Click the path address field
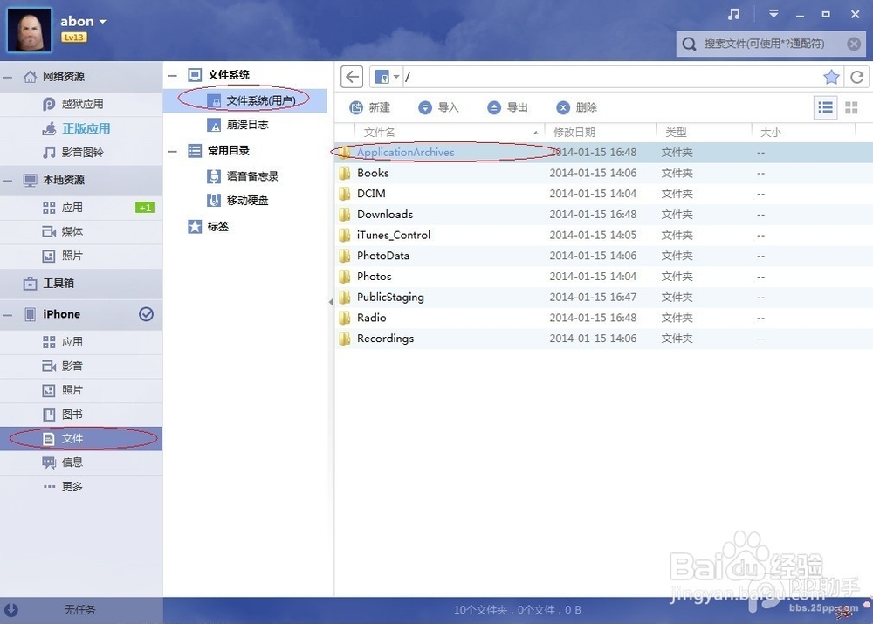The height and width of the screenshot is (624, 873). (x=611, y=77)
